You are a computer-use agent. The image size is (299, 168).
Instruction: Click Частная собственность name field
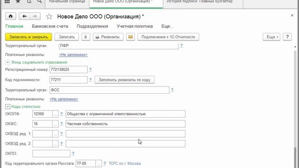pos(126,124)
